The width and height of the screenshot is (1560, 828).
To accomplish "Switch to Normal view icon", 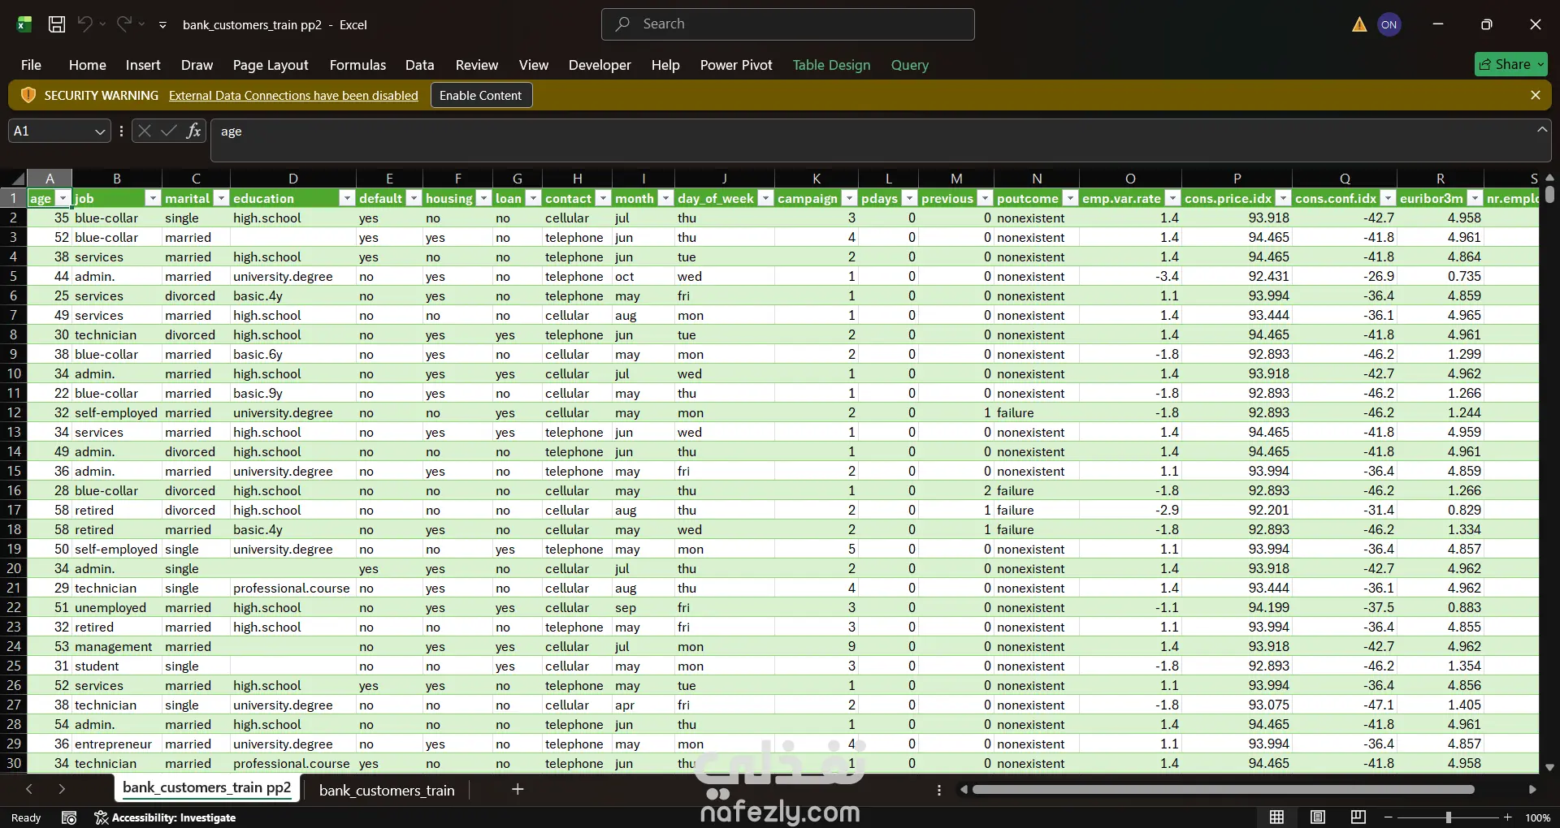I will tap(1277, 817).
